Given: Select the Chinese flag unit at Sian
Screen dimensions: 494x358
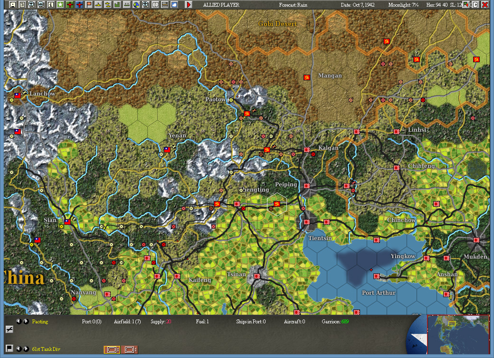Looking at the screenshot, I should coord(67,222).
